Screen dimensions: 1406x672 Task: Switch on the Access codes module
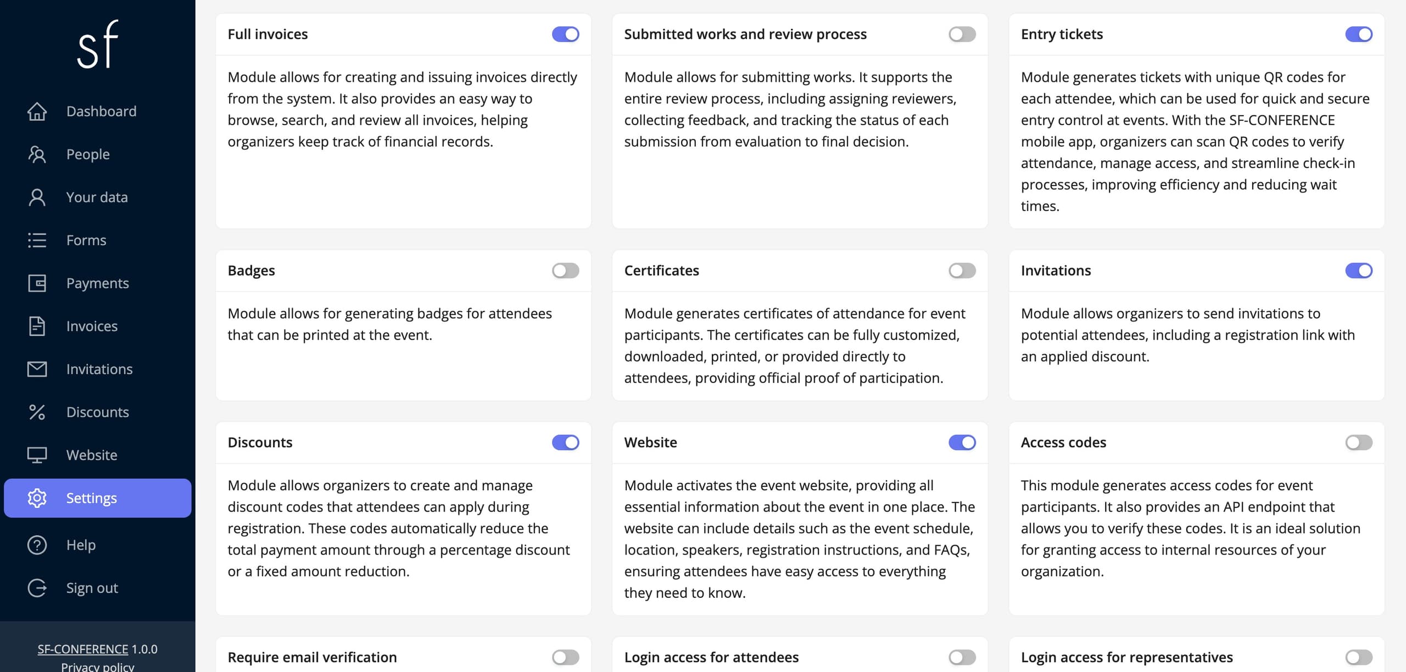tap(1359, 443)
